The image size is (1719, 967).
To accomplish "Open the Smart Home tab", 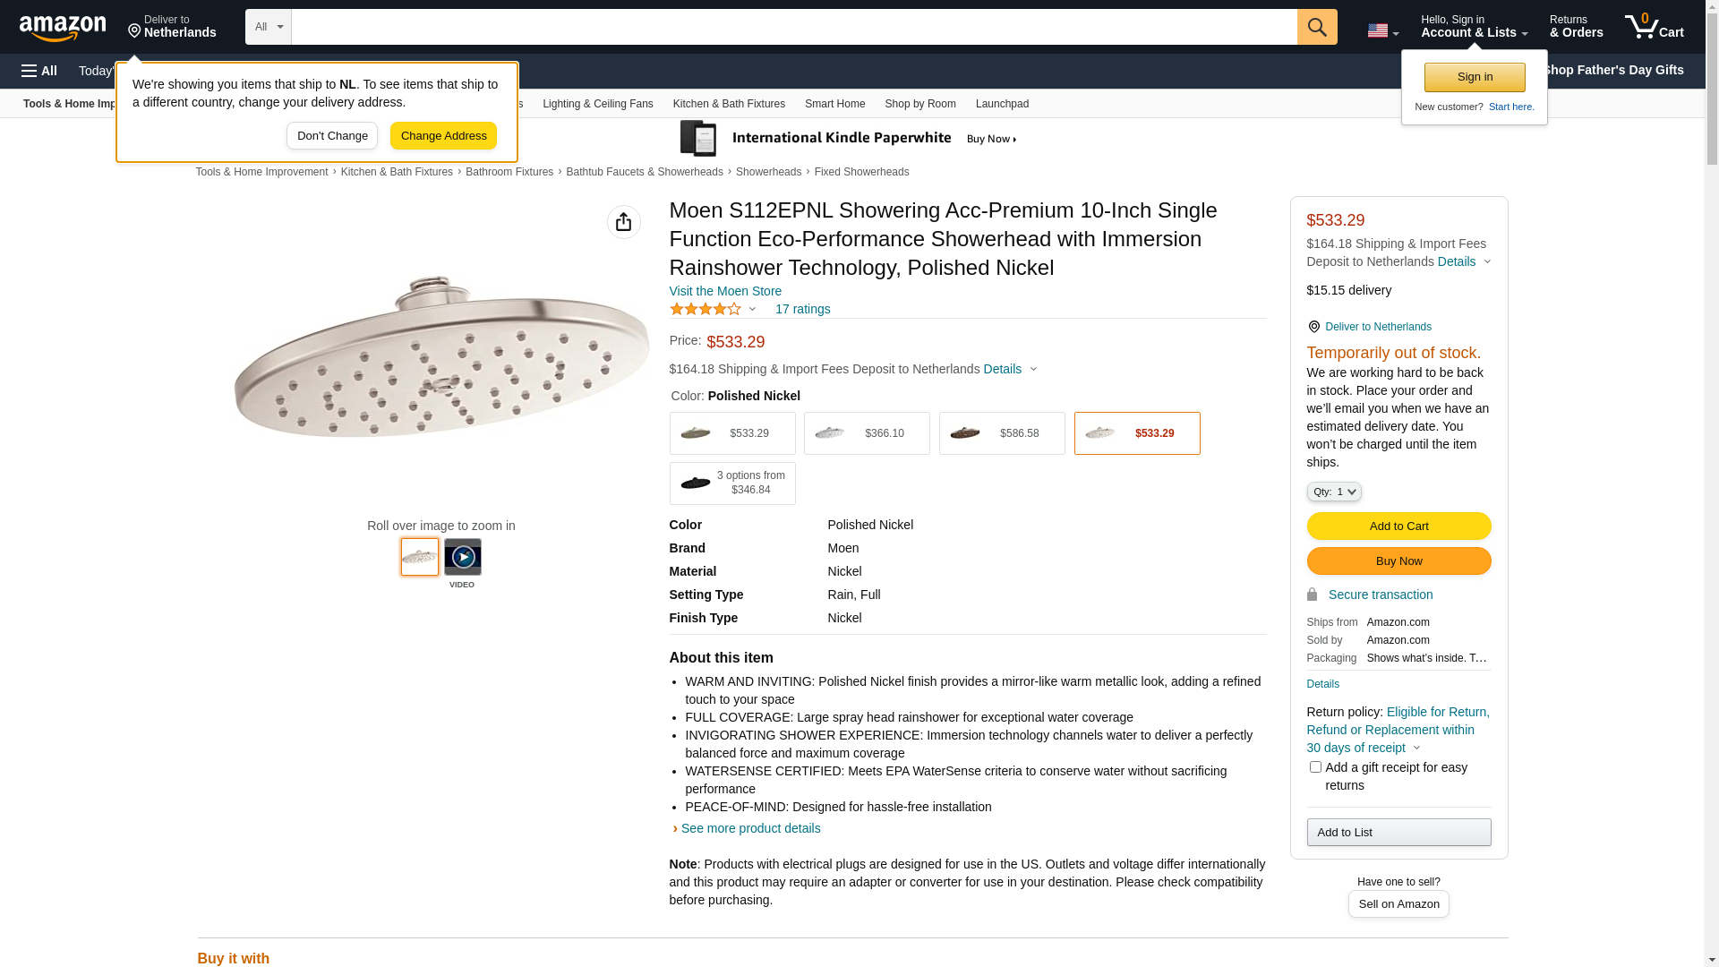I will (834, 104).
